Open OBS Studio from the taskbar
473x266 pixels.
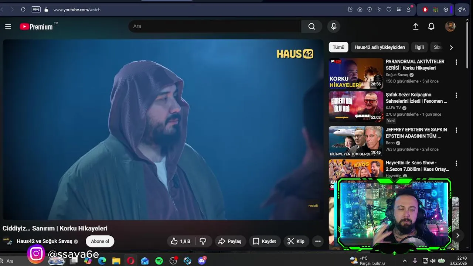[x=173, y=261]
